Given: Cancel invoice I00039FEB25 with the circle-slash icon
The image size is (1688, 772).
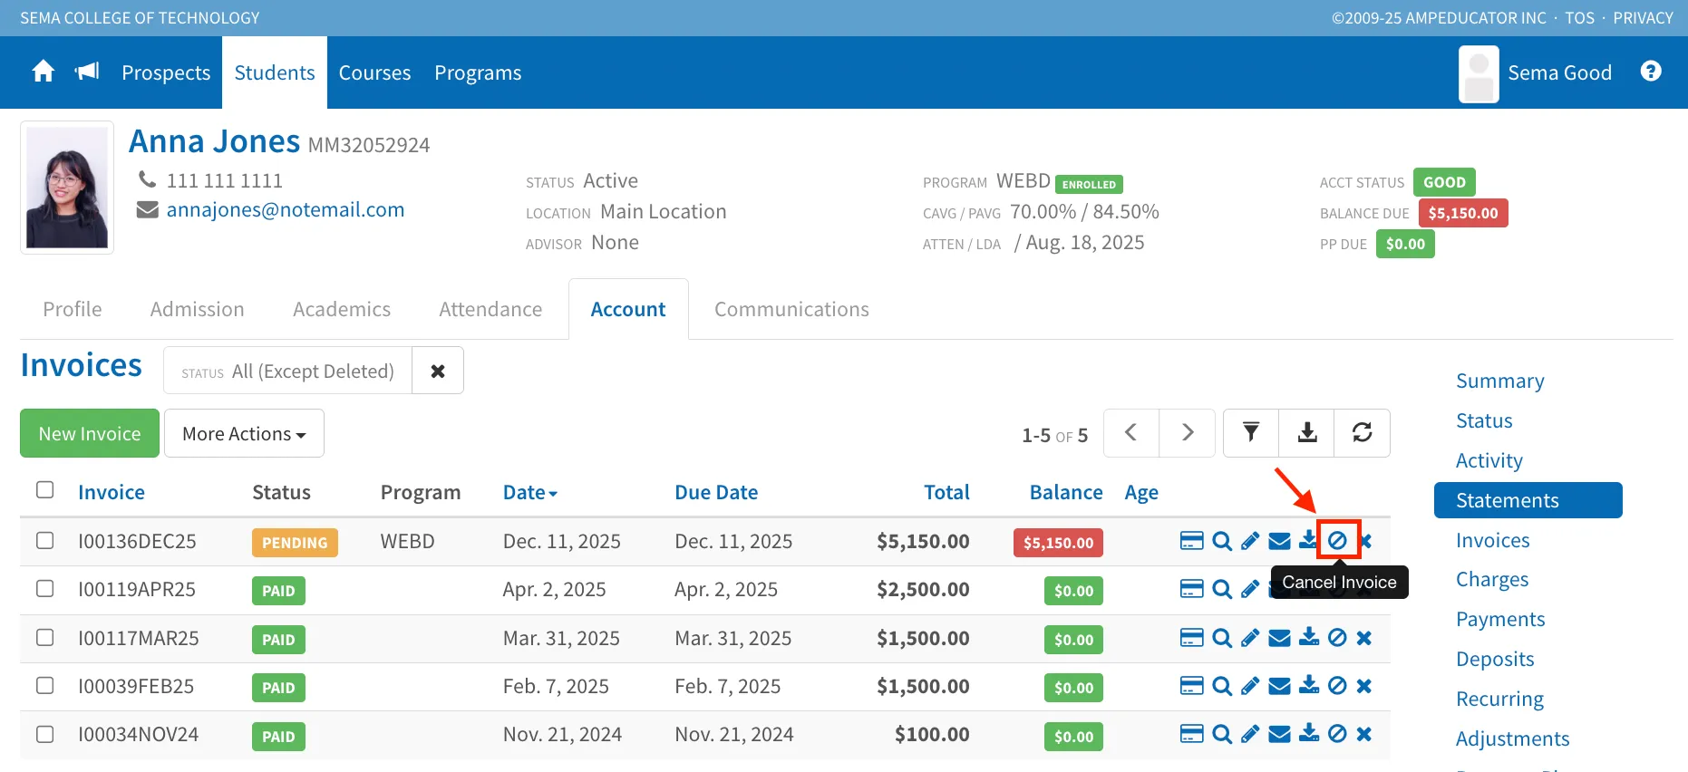Looking at the screenshot, I should click(x=1337, y=687).
